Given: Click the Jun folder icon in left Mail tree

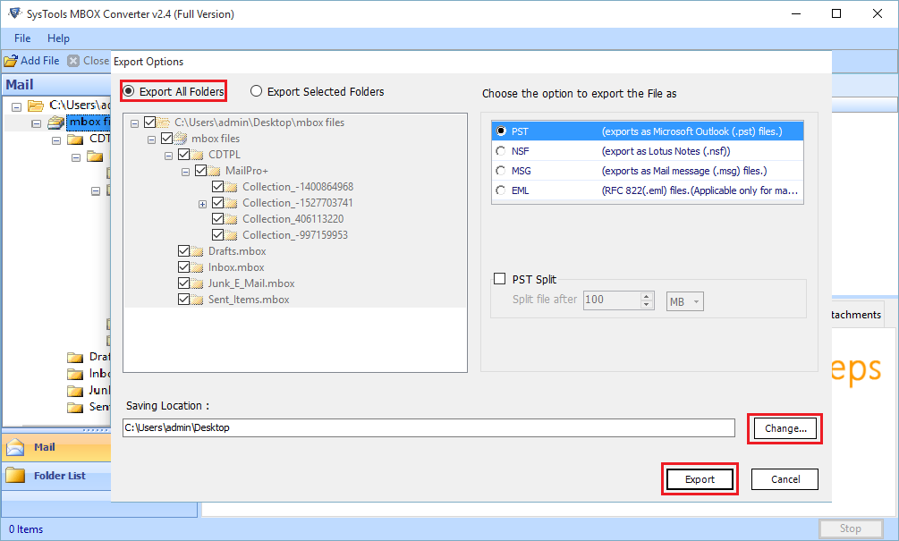Looking at the screenshot, I should coord(75,391).
